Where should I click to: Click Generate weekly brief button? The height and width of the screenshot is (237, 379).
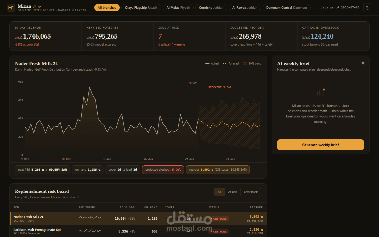pyautogui.click(x=320, y=145)
